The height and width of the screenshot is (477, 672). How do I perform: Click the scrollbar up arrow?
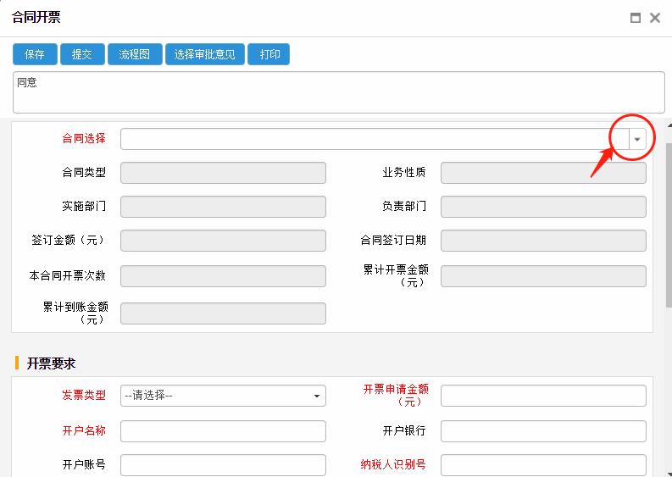[x=668, y=126]
